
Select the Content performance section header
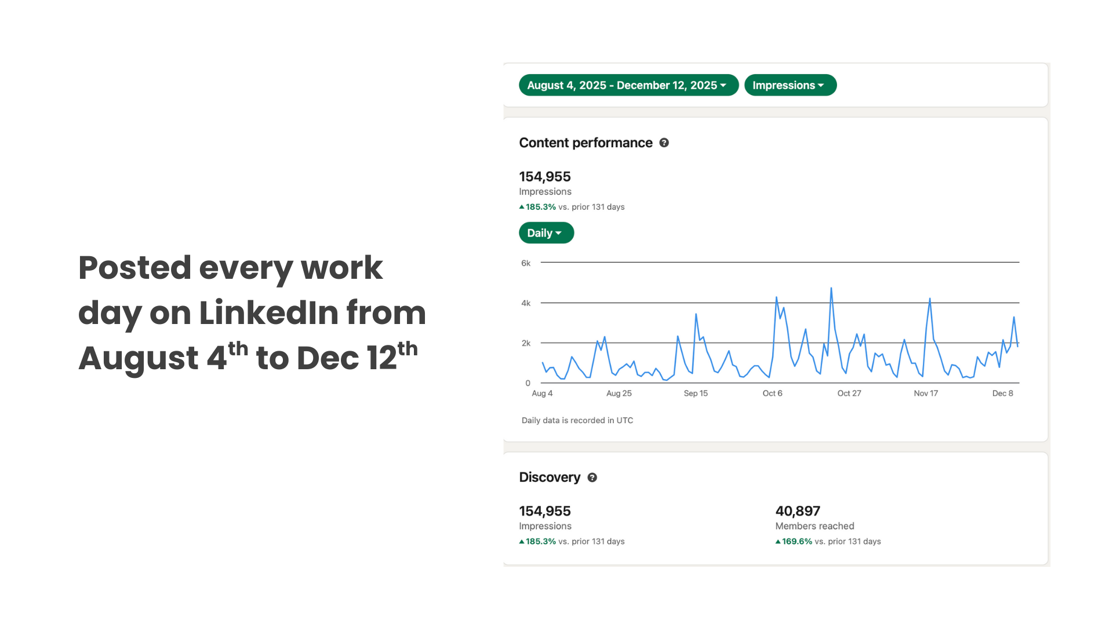click(x=585, y=143)
